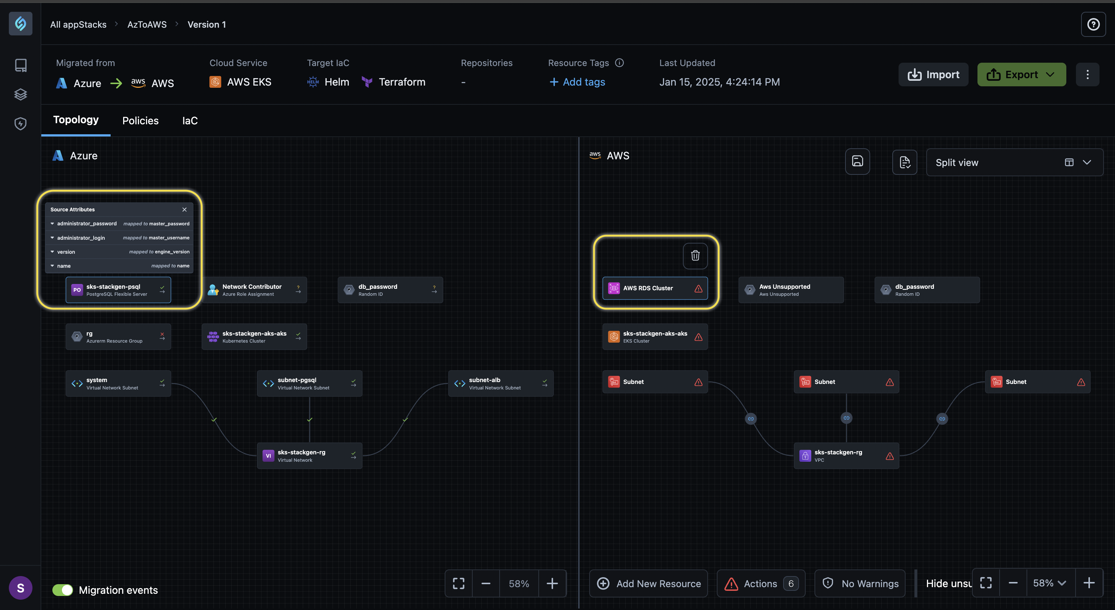Click the Import button
The height and width of the screenshot is (610, 1115).
pos(933,74)
